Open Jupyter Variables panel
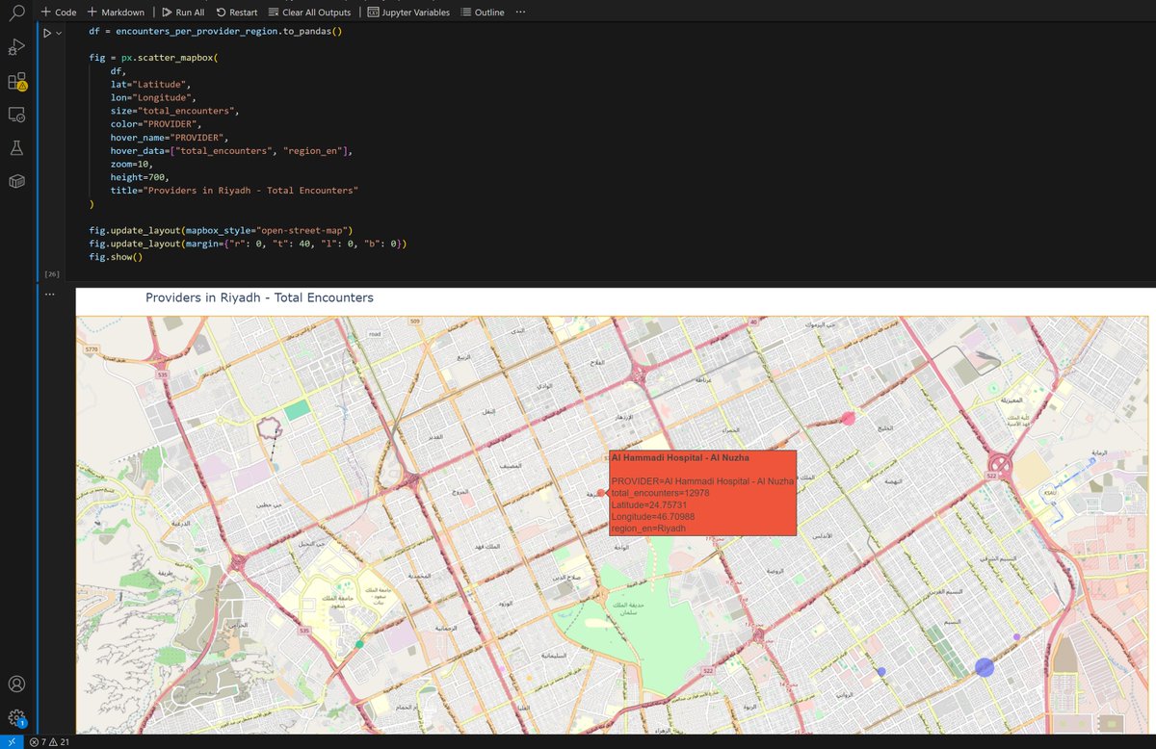This screenshot has height=749, width=1156. (x=408, y=13)
